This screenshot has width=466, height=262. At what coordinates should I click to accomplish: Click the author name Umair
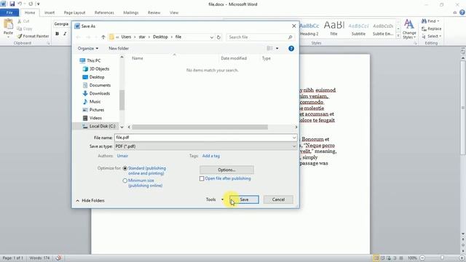[x=122, y=156]
